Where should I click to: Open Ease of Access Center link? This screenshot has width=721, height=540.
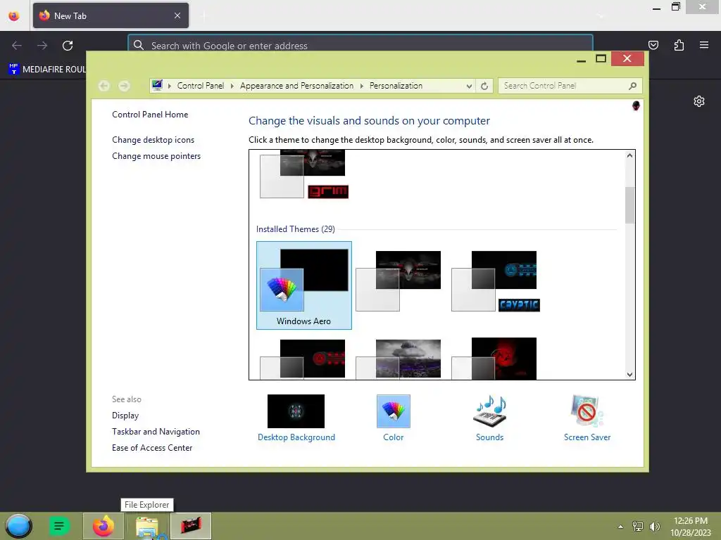coord(152,448)
